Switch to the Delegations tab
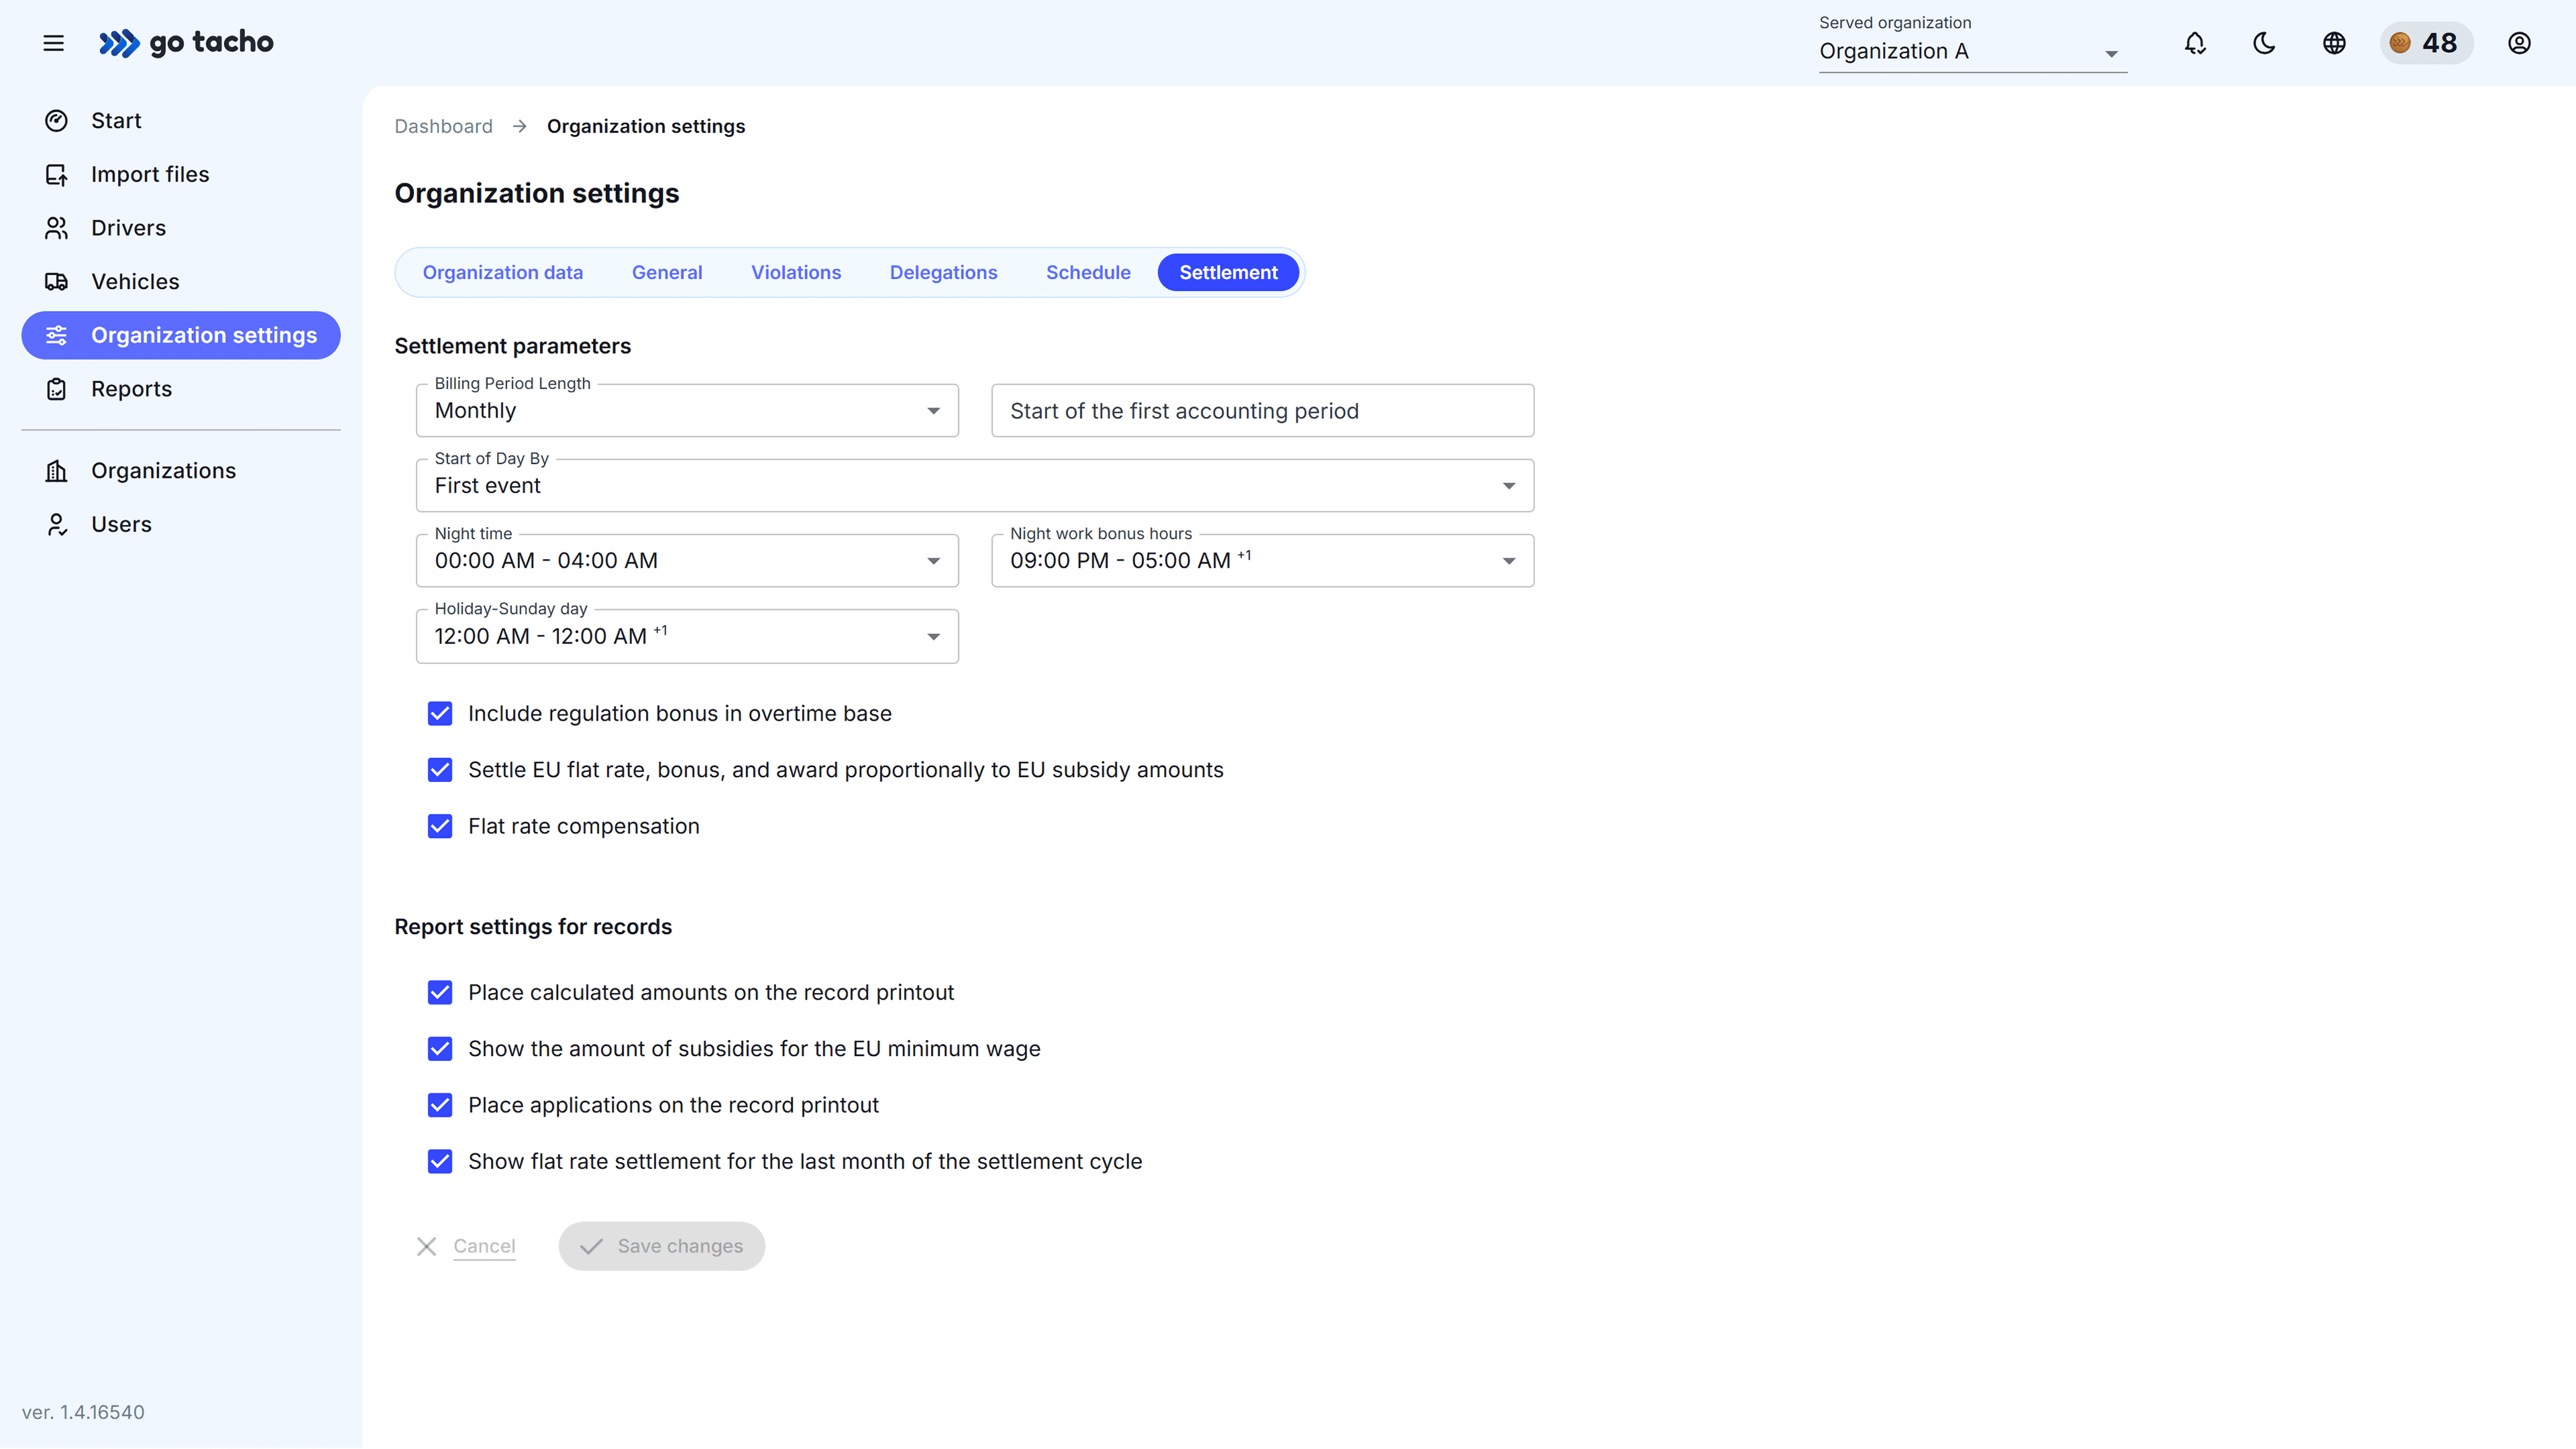2576x1449 pixels. 943,272
